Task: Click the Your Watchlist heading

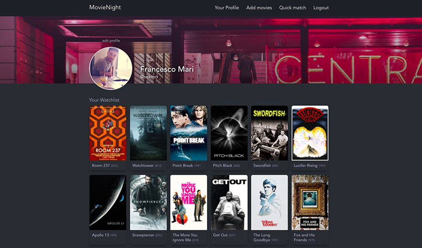Action: coord(104,100)
